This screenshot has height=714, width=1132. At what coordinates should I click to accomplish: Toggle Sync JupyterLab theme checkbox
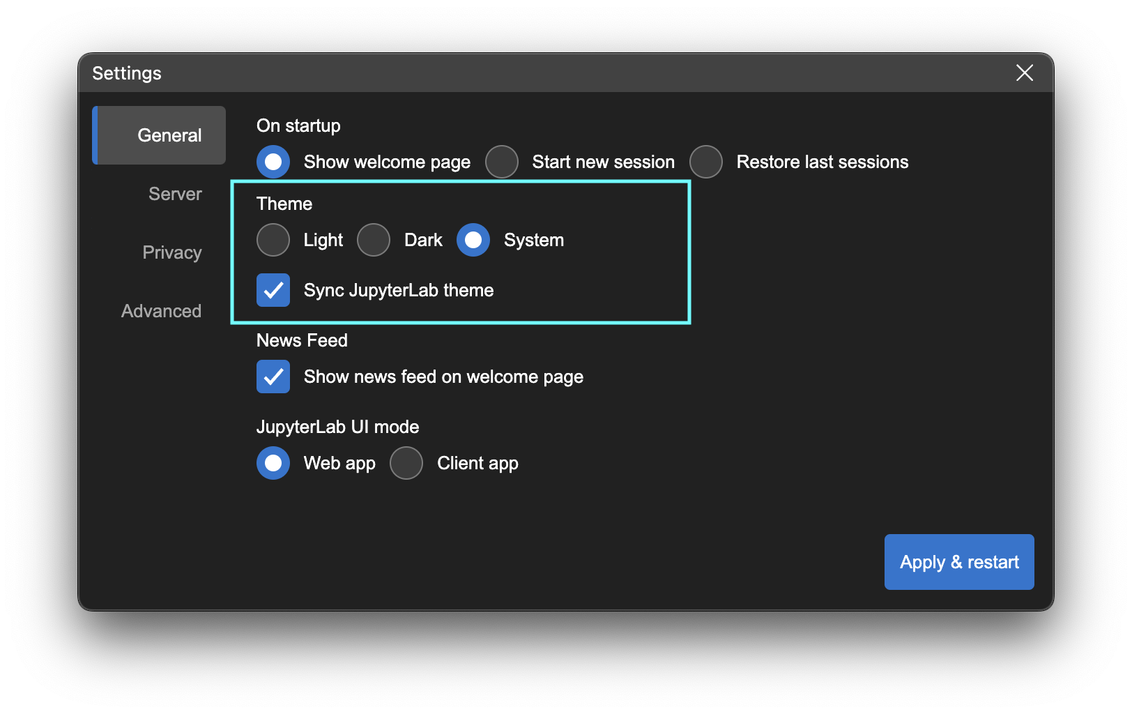(273, 290)
